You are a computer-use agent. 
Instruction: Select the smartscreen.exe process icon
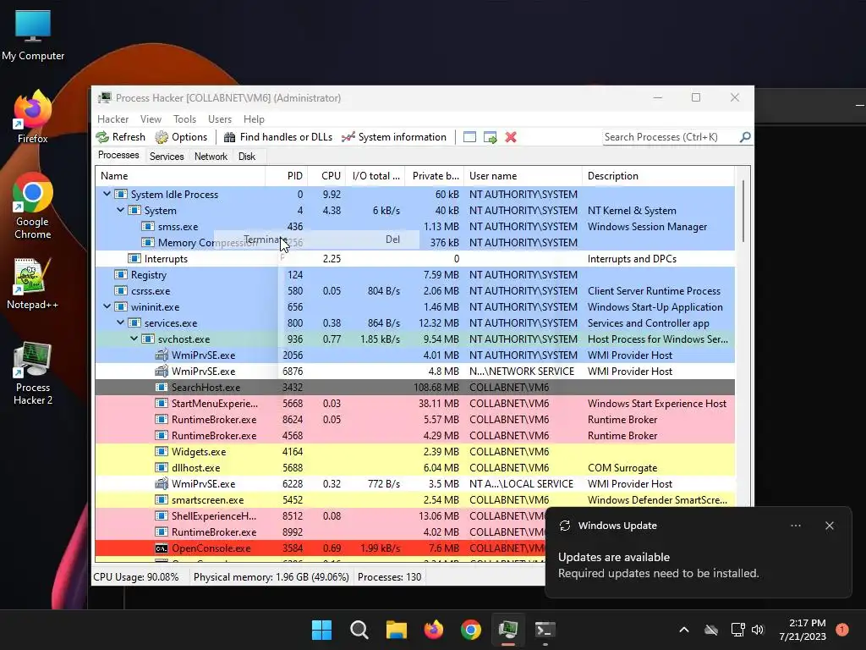click(x=162, y=499)
